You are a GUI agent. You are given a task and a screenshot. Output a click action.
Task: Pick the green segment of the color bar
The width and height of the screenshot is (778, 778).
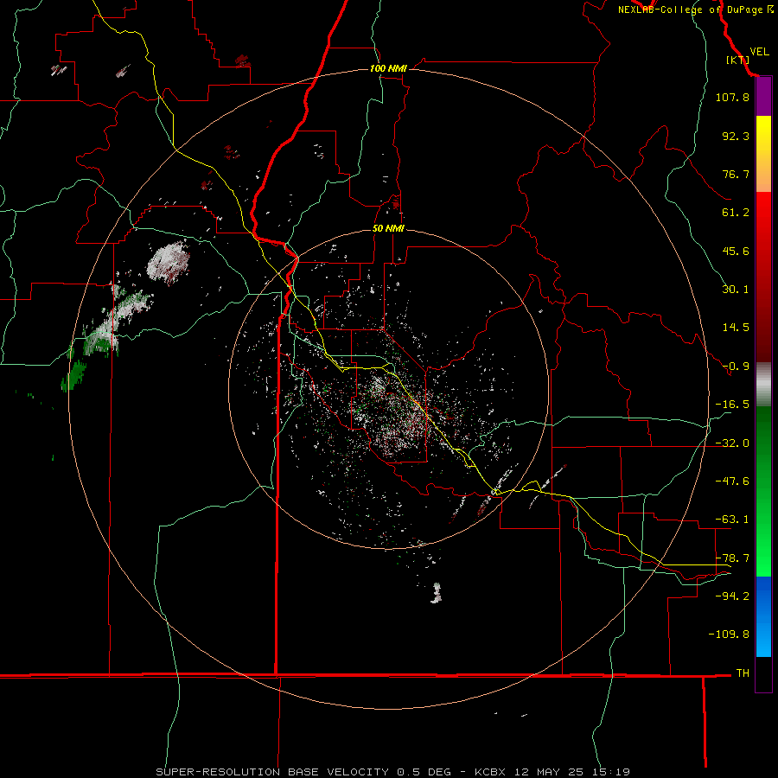[x=763, y=491]
